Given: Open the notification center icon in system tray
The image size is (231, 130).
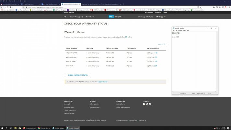Looking at the screenshot, I should (228, 128).
